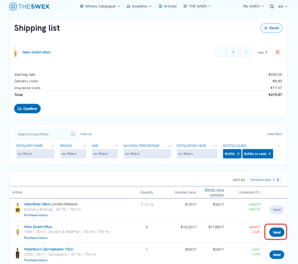Click Distillation Year no filters box
Screen dimensions: 298x264
[x=197, y=154]
